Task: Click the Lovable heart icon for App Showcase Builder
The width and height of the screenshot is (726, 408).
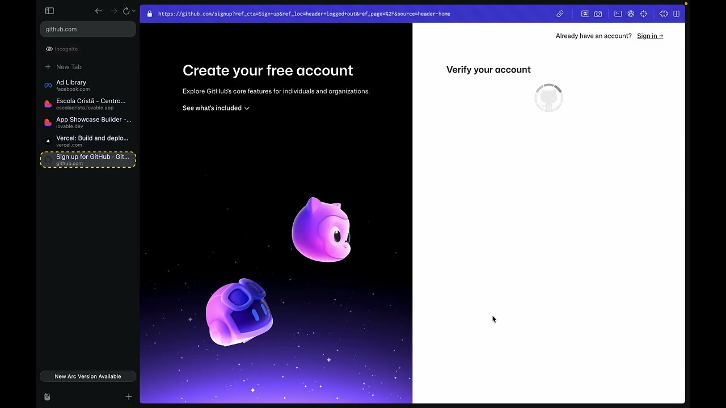Action: (48, 122)
